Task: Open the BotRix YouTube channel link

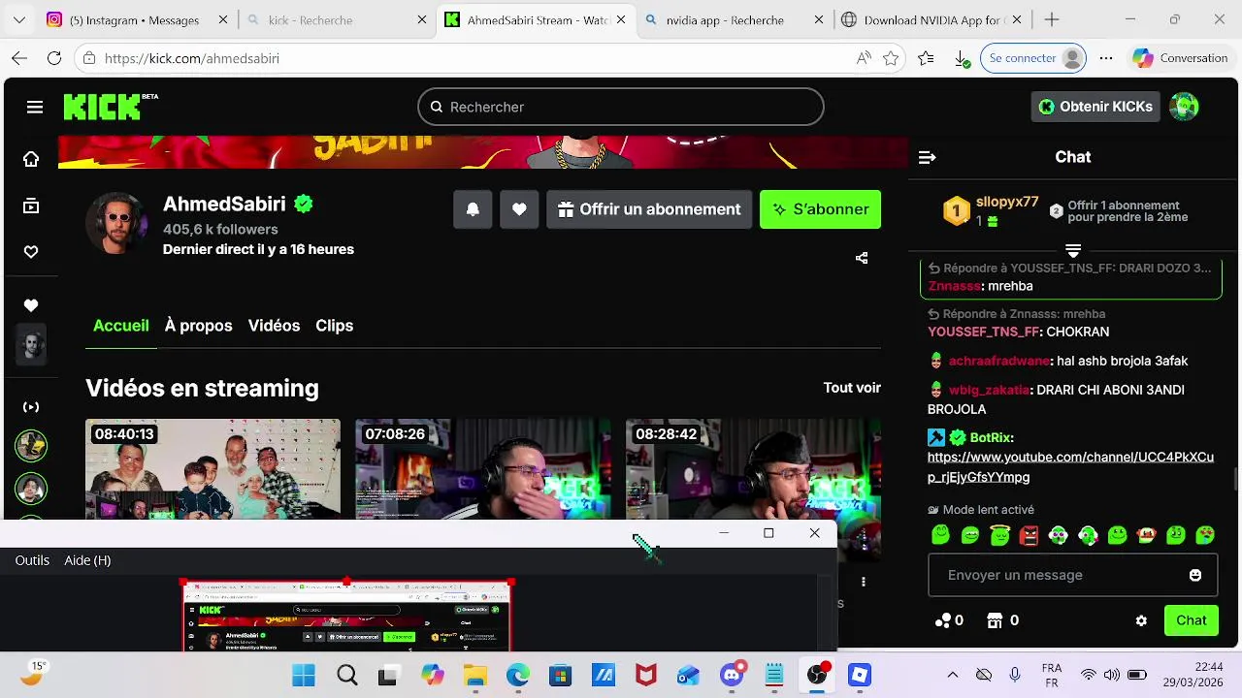Action: click(1070, 467)
